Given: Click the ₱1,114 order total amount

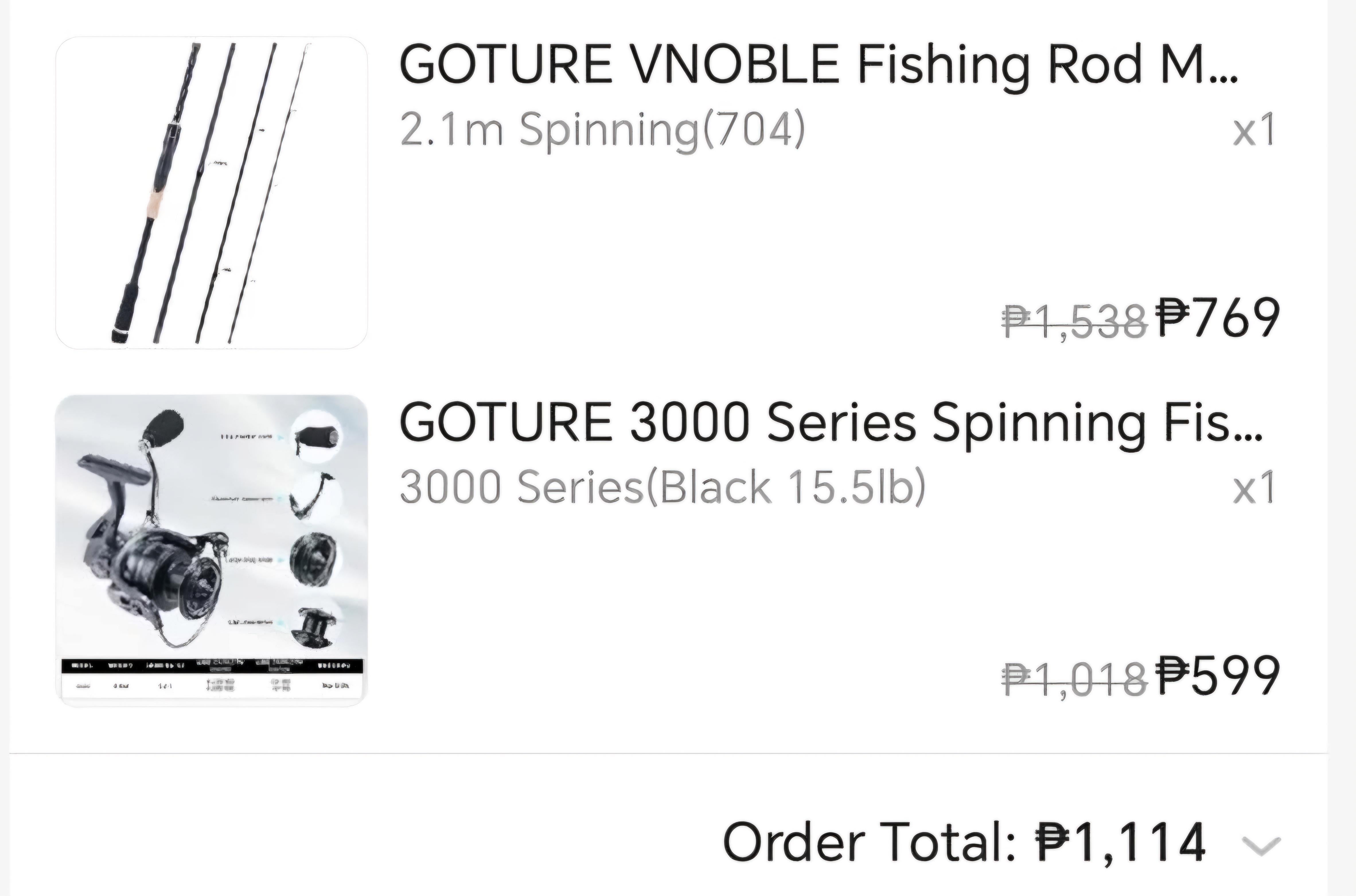Looking at the screenshot, I should [1121, 842].
